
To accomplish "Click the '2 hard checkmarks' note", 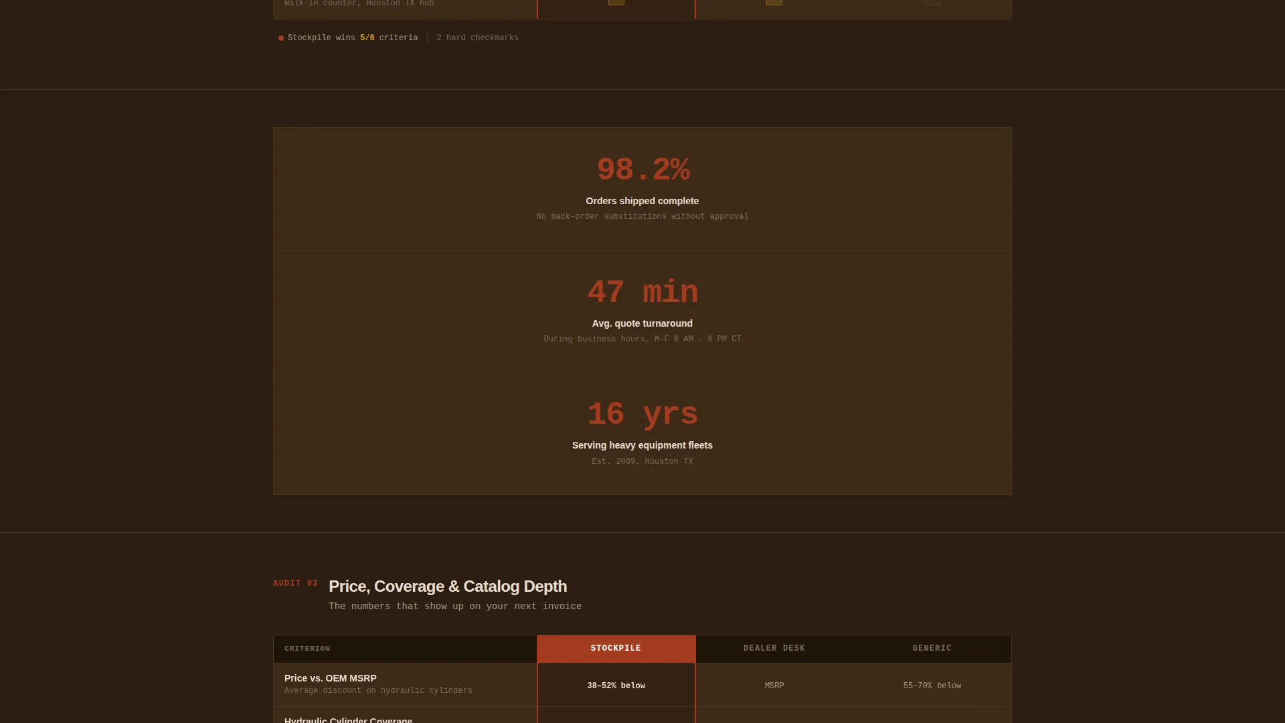I will [477, 38].
